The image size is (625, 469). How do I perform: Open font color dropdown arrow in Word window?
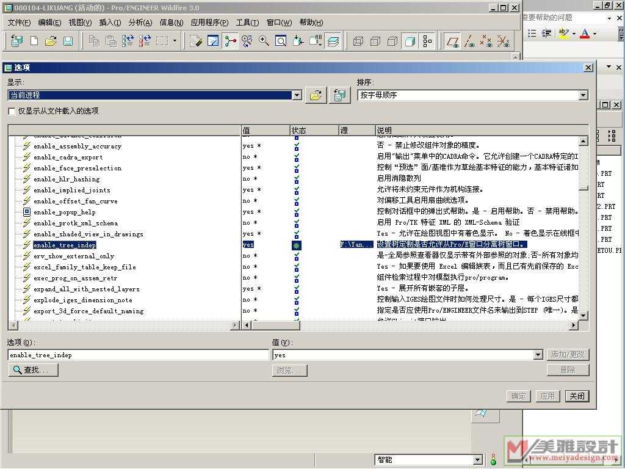[x=594, y=34]
